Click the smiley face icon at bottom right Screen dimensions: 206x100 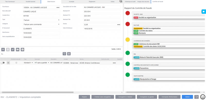203,97
